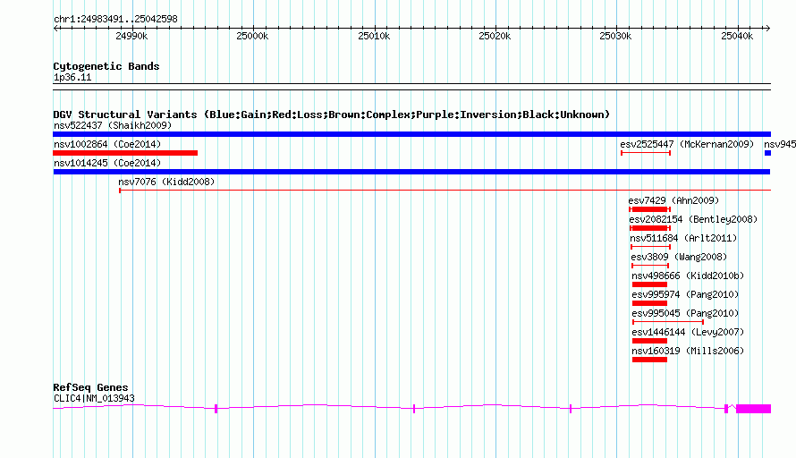This screenshot has width=796, height=458.
Task: Select the red esv7429 loss bar
Action: point(650,209)
